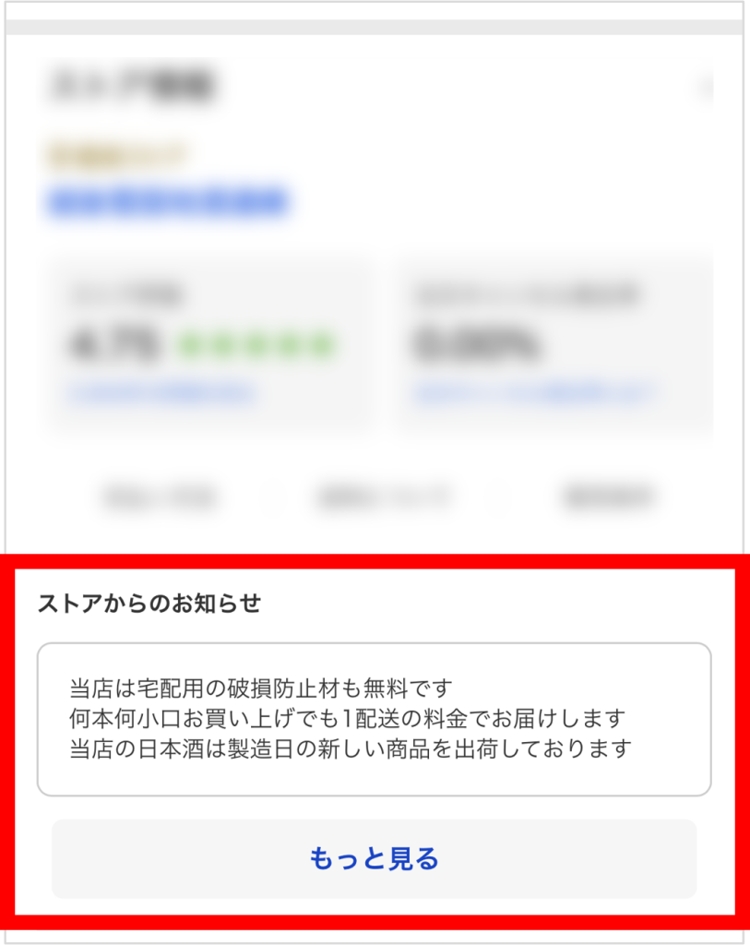Click the fifth green rating star
This screenshot has width=750, height=945.
tap(323, 345)
